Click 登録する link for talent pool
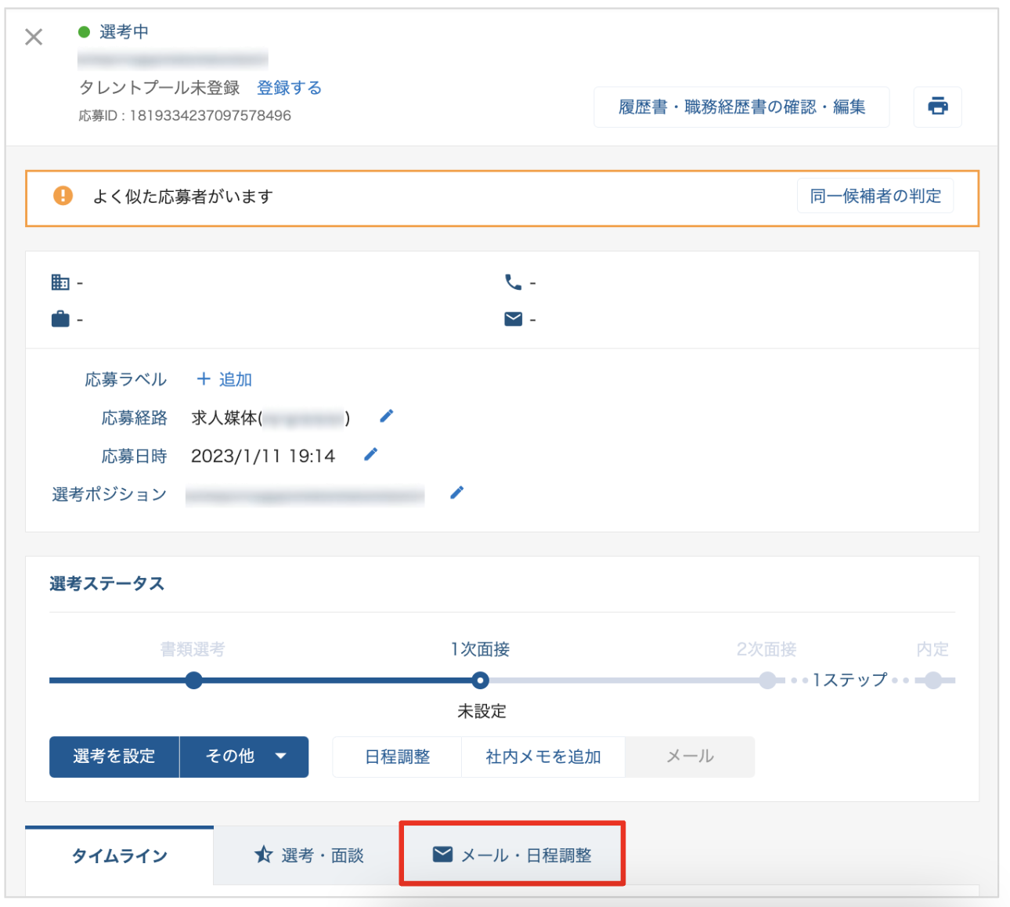1010x907 pixels. pyautogui.click(x=290, y=88)
